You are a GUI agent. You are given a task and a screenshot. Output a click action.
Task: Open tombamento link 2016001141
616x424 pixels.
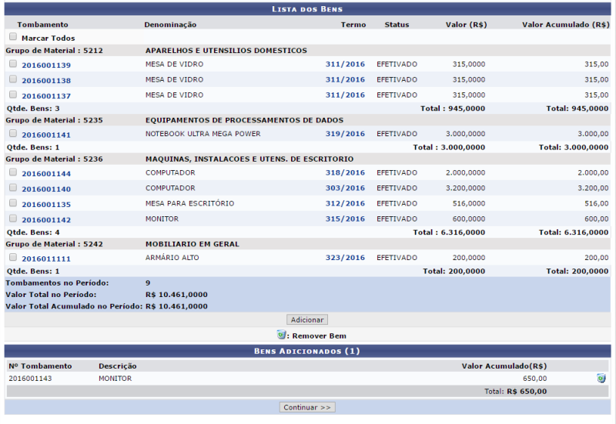(x=46, y=135)
